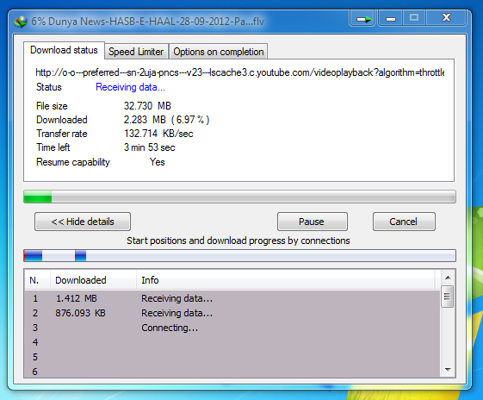Click the connections list scroll up arrow
This screenshot has width=483, height=400.
448,278
